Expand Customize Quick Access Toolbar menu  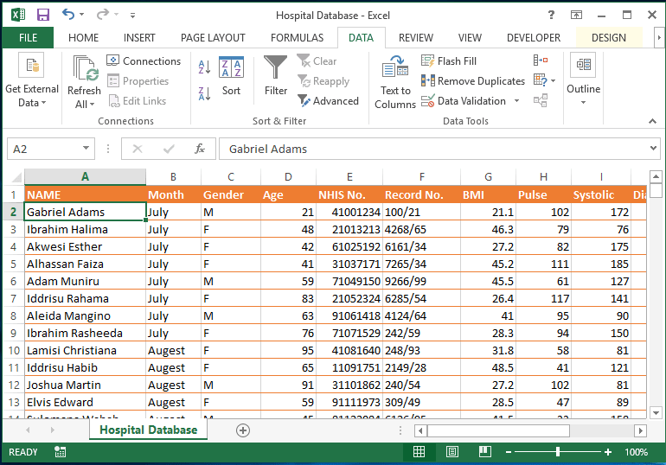tap(132, 16)
